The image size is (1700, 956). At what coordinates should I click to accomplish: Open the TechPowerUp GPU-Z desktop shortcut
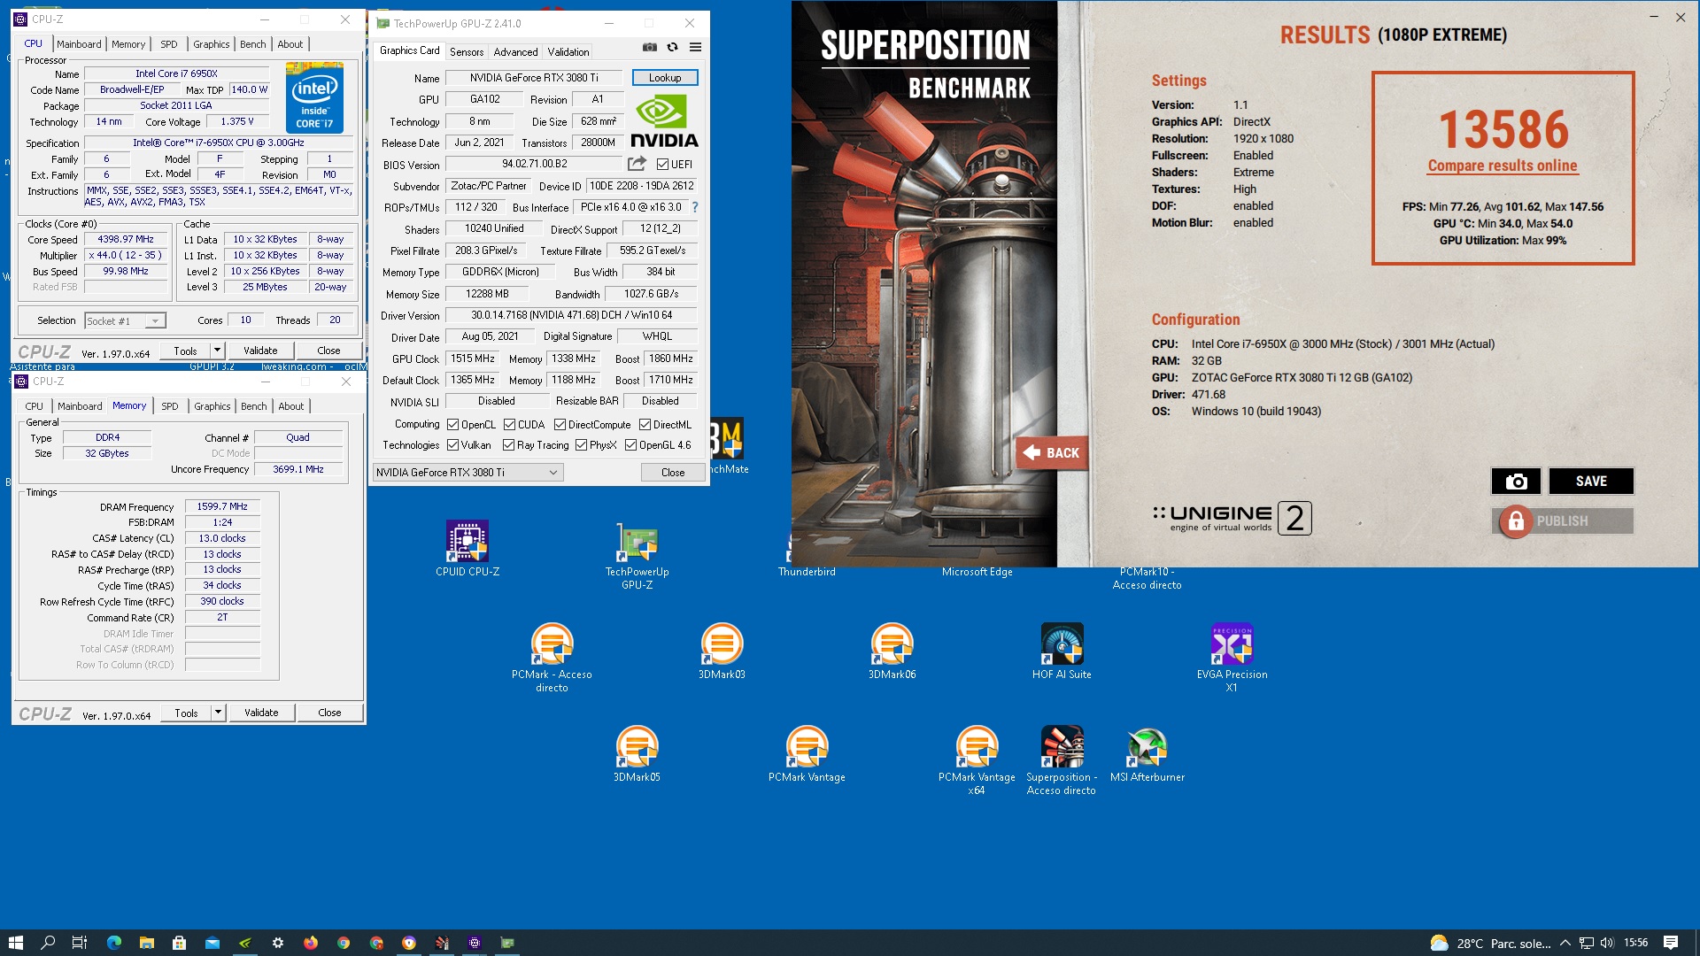(637, 556)
